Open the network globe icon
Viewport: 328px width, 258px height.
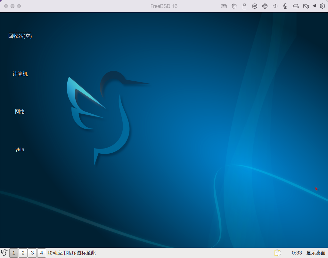265,6
